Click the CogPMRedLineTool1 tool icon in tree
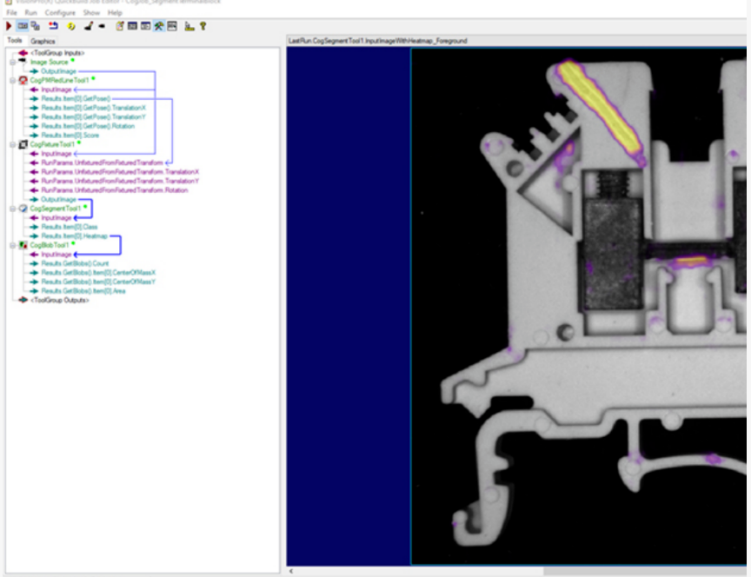 point(23,80)
